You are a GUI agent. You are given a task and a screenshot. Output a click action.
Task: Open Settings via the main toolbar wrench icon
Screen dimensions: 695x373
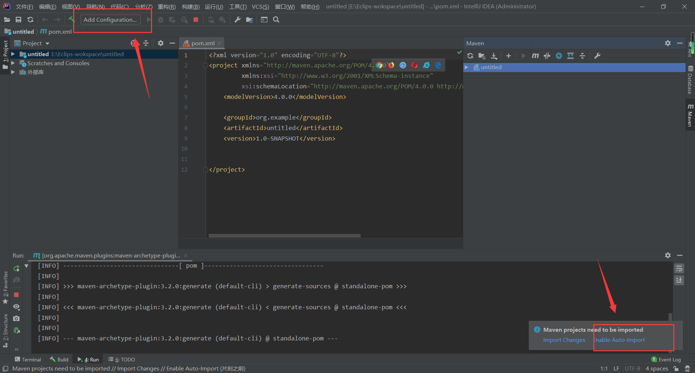237,20
